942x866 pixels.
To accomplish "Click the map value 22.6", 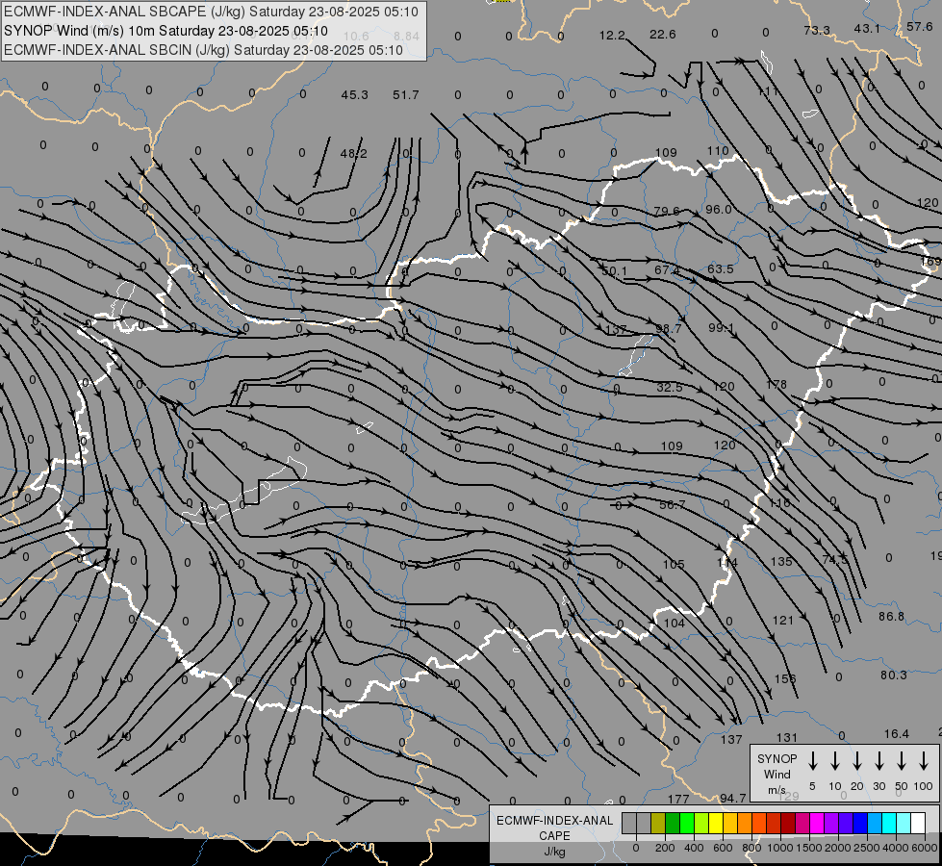I will 663,35.
